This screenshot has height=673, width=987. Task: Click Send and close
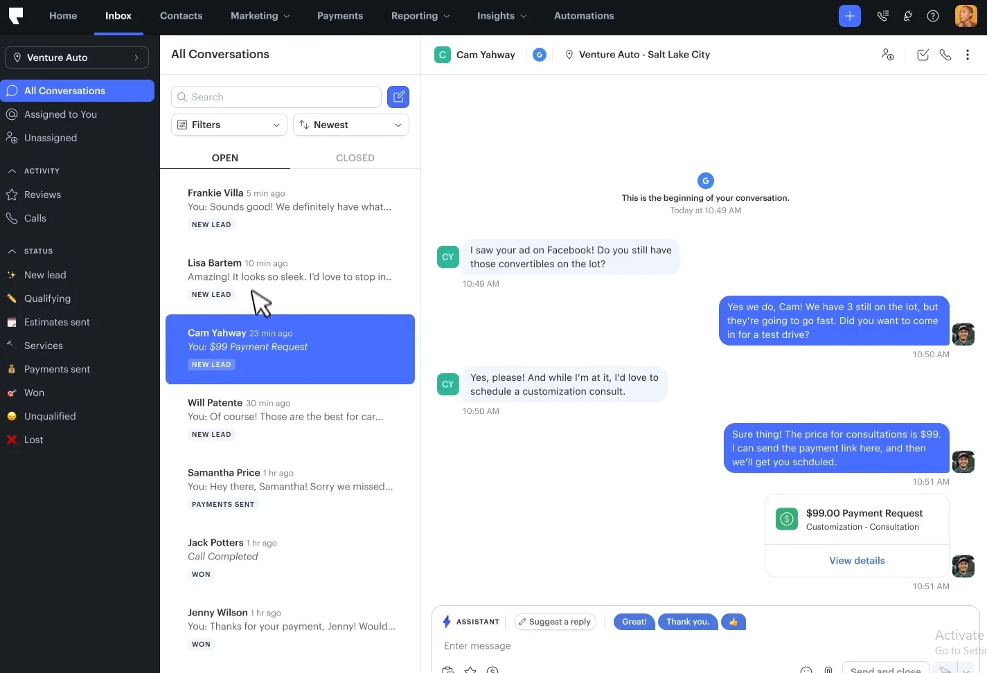click(x=884, y=669)
